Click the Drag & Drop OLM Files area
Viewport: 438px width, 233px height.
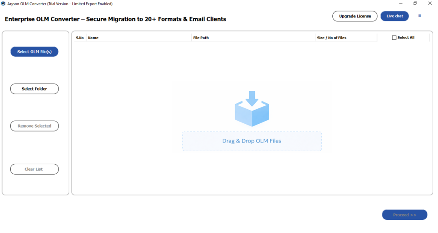pyautogui.click(x=252, y=141)
